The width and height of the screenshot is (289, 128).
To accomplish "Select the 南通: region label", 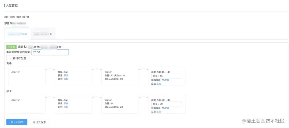I will click(9, 63).
